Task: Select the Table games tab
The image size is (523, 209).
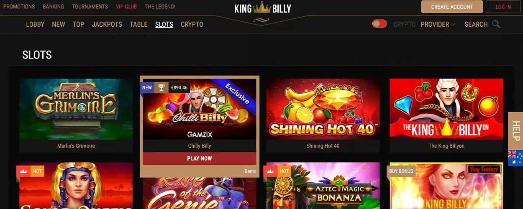Action: pyautogui.click(x=138, y=24)
